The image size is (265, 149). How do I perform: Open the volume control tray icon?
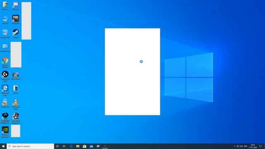click(x=241, y=146)
